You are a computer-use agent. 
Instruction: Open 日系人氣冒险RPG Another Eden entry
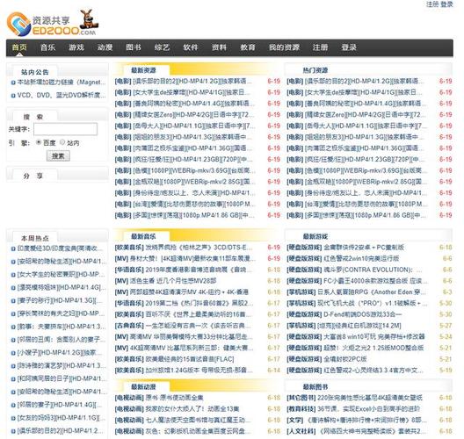(372, 292)
